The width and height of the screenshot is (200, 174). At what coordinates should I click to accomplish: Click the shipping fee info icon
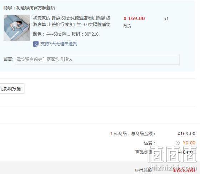click(x=177, y=143)
